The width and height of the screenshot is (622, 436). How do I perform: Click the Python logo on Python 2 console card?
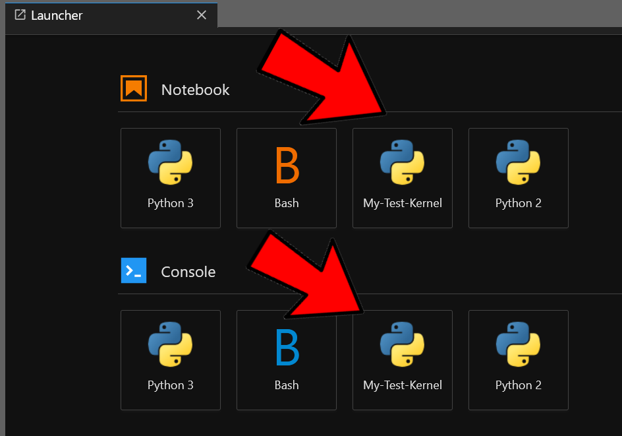tap(518, 345)
